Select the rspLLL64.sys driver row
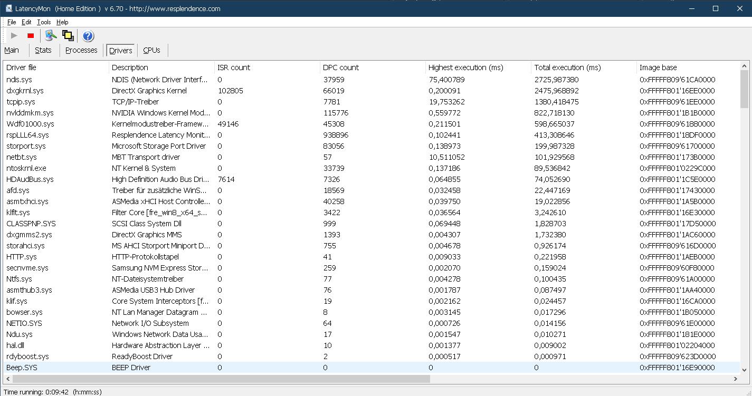This screenshot has height=396, width=752. 372,135
